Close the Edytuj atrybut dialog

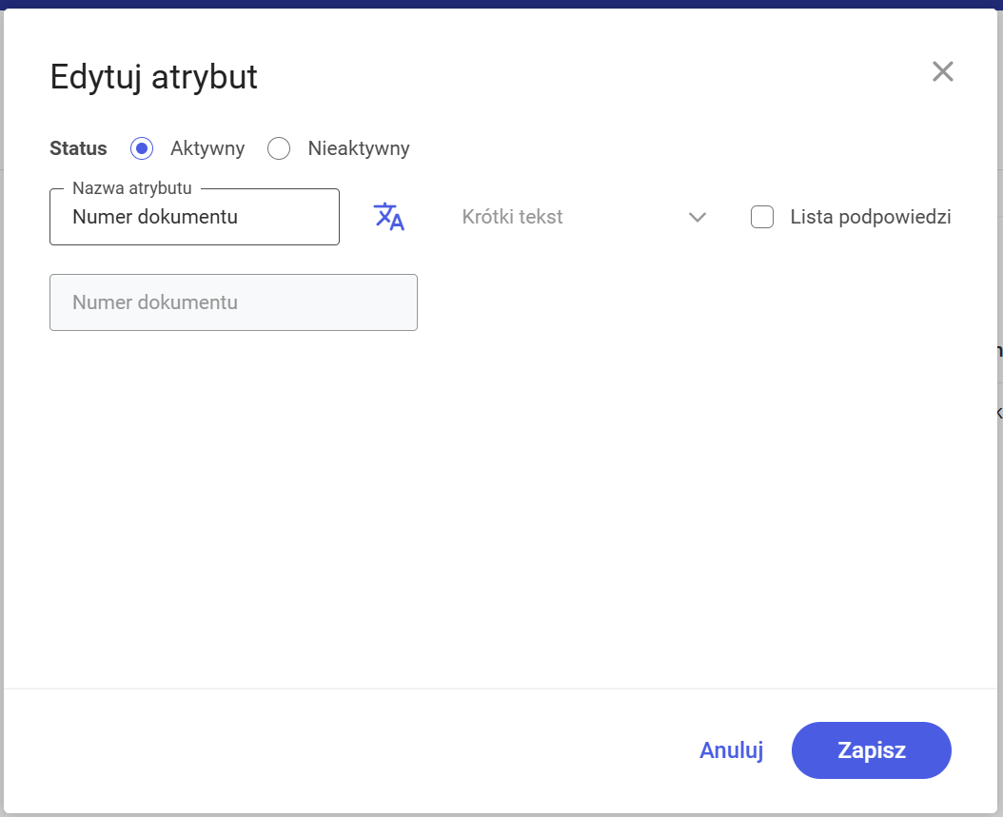point(942,71)
